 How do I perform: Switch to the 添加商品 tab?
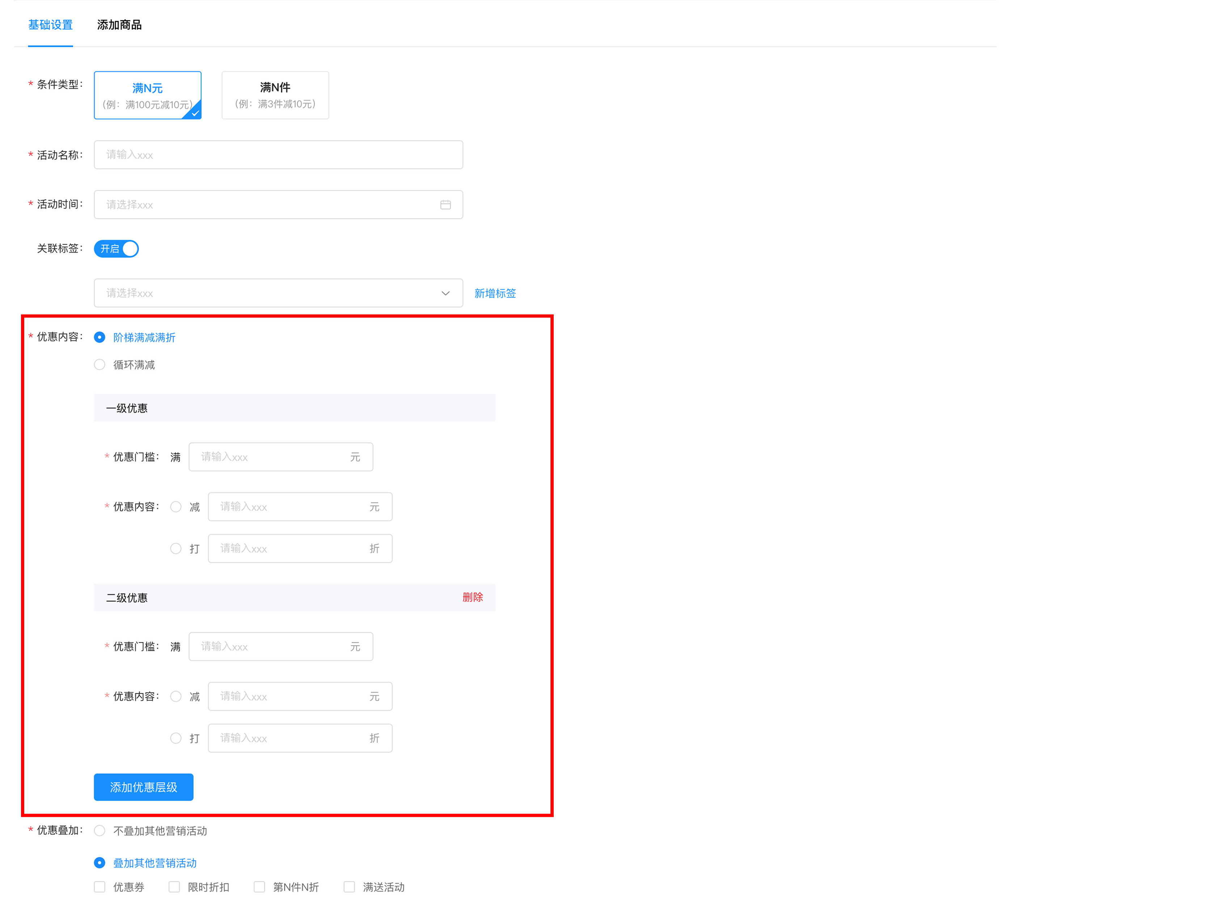pyautogui.click(x=119, y=25)
